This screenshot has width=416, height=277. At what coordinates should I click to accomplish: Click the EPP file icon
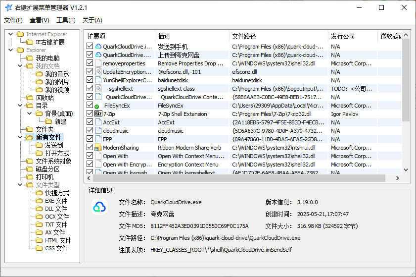pos(98,139)
